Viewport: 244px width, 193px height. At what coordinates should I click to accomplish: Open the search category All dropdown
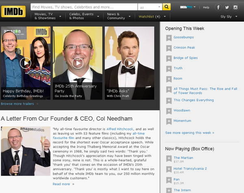(x=150, y=7)
